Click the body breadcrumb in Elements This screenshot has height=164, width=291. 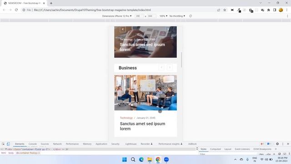(11, 153)
